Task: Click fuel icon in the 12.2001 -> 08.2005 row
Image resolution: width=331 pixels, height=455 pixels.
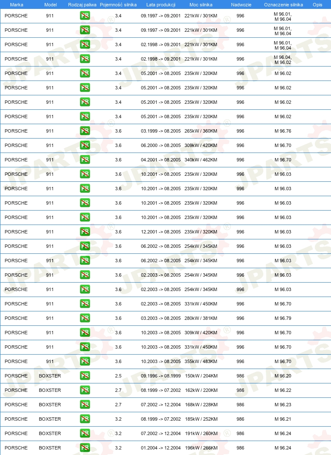Action: coord(85,232)
